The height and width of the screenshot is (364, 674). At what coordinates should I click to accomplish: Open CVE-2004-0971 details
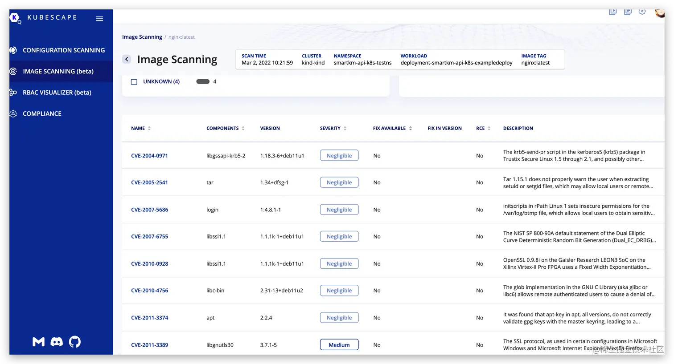(149, 156)
